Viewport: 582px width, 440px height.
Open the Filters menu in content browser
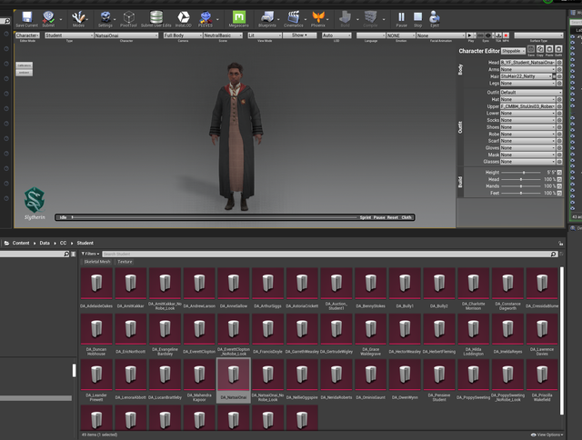tap(90, 255)
